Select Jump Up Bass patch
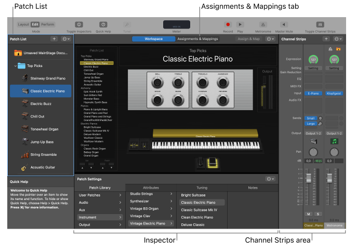The width and height of the screenshot is (357, 252). tap(41, 142)
